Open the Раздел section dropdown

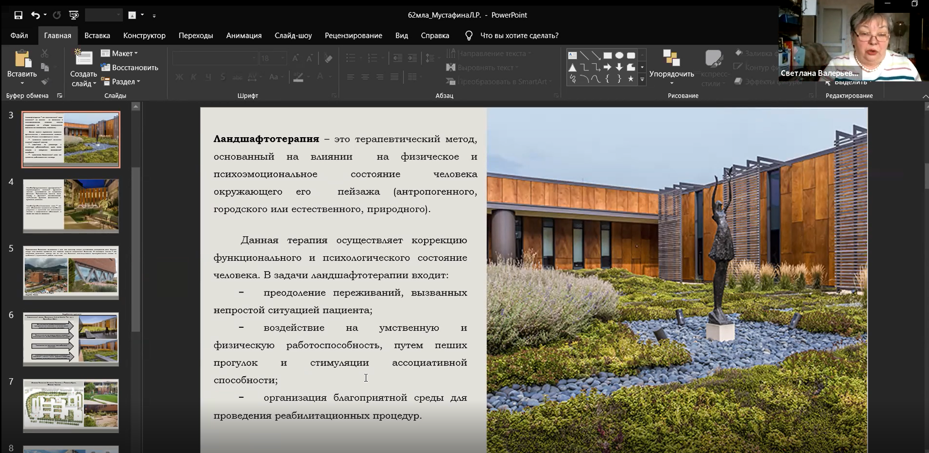pos(120,81)
